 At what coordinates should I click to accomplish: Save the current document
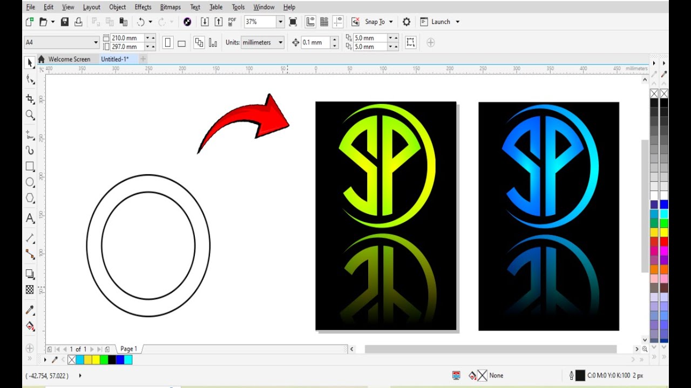coord(65,22)
